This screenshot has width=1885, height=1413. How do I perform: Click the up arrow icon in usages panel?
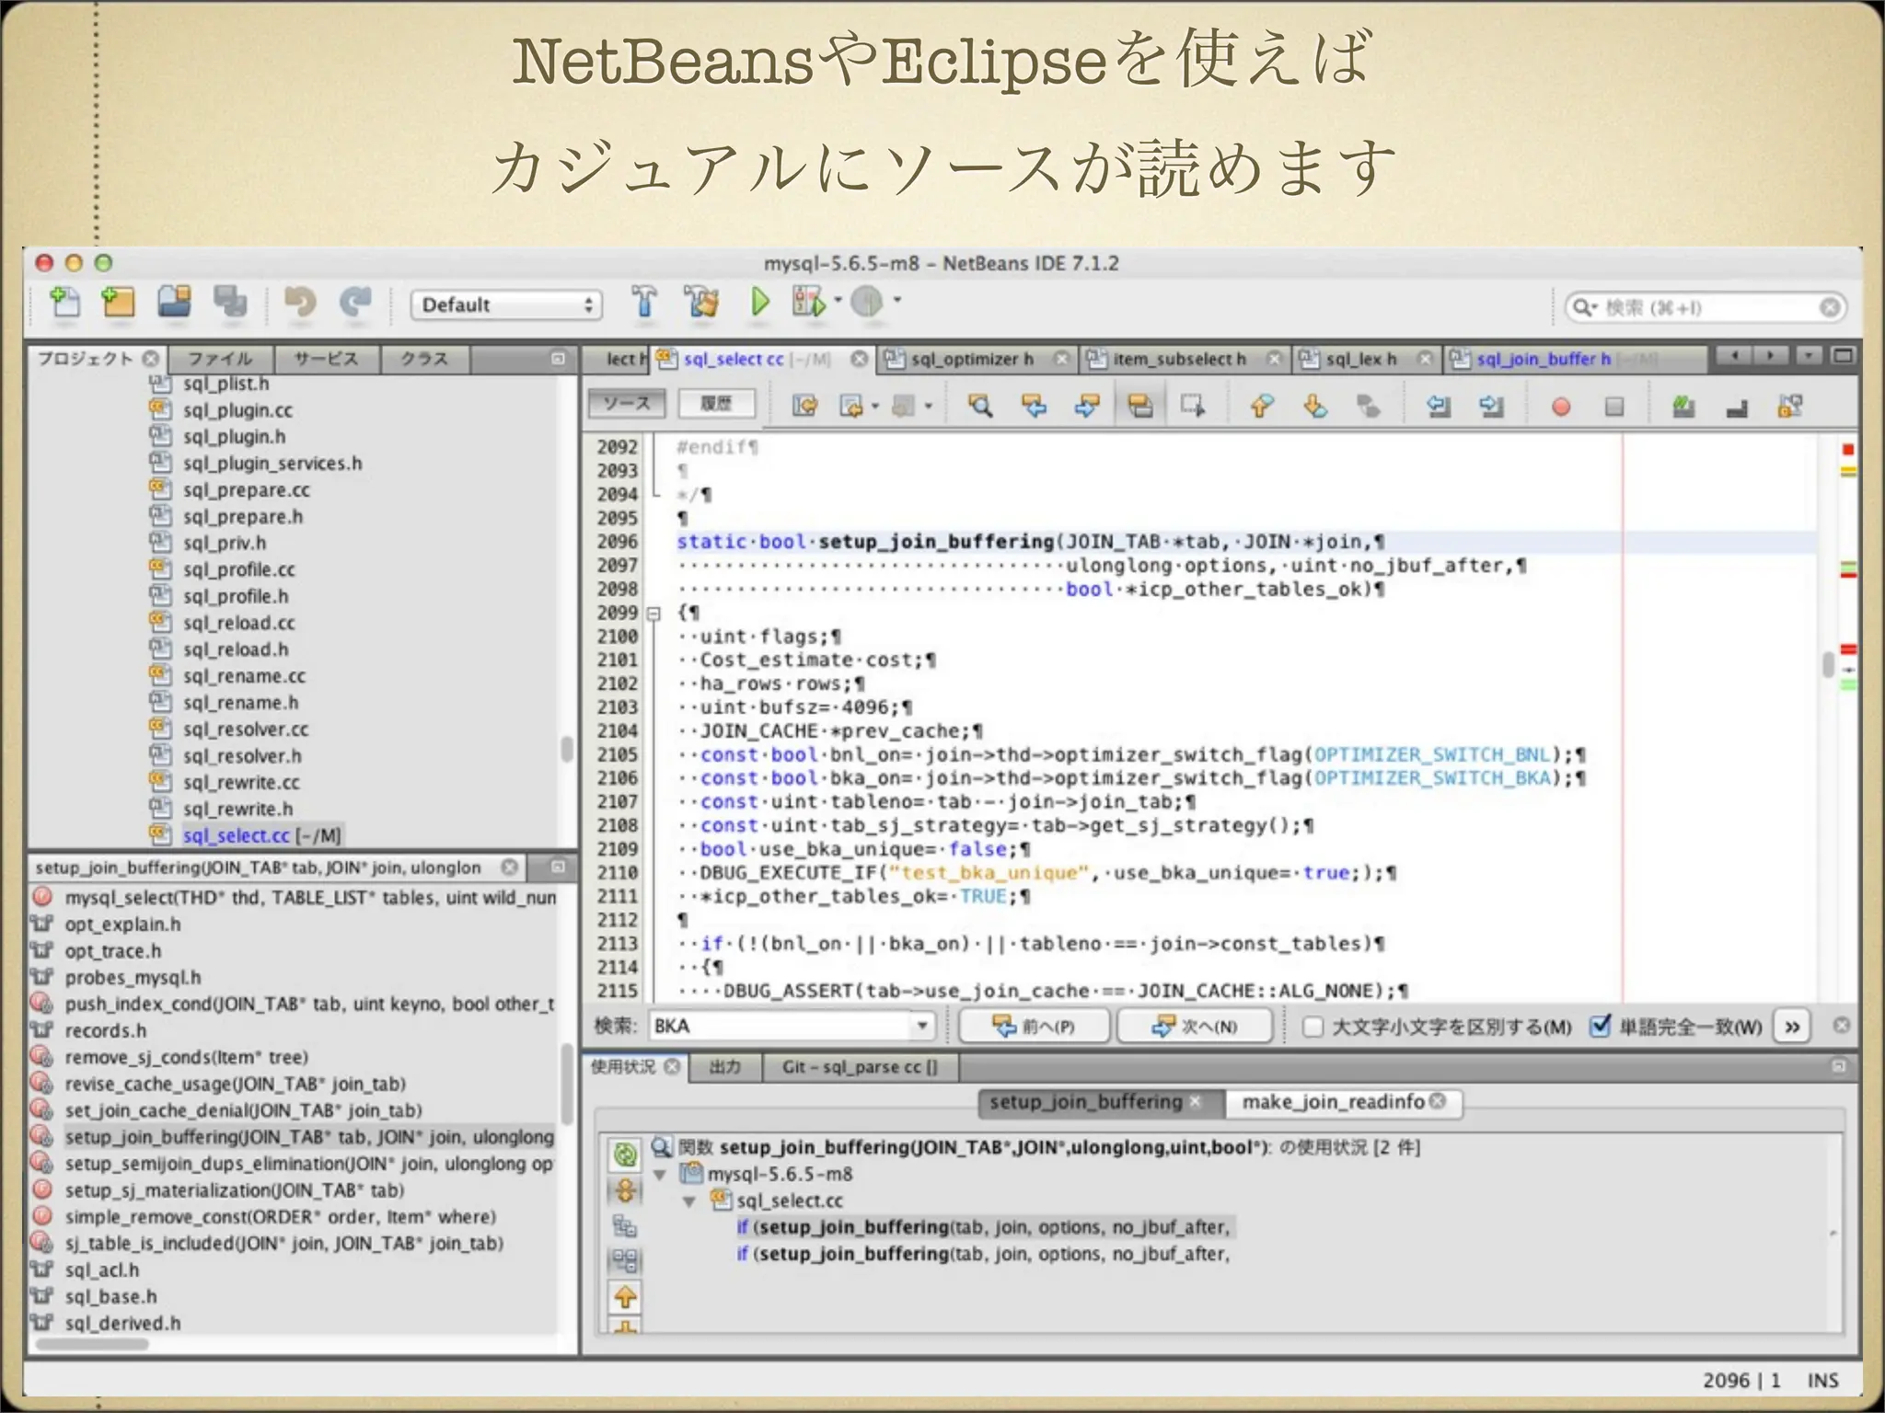click(x=625, y=1297)
